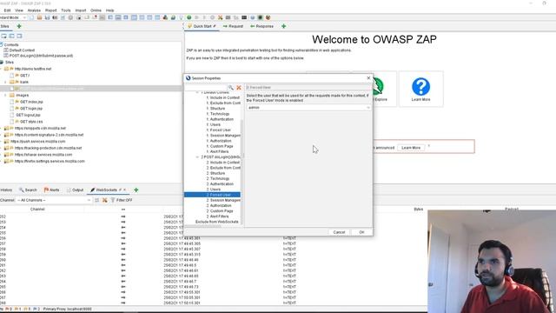Click Cancel in Session Properties dialog
Screen dimensions: 556x313
[339, 232]
